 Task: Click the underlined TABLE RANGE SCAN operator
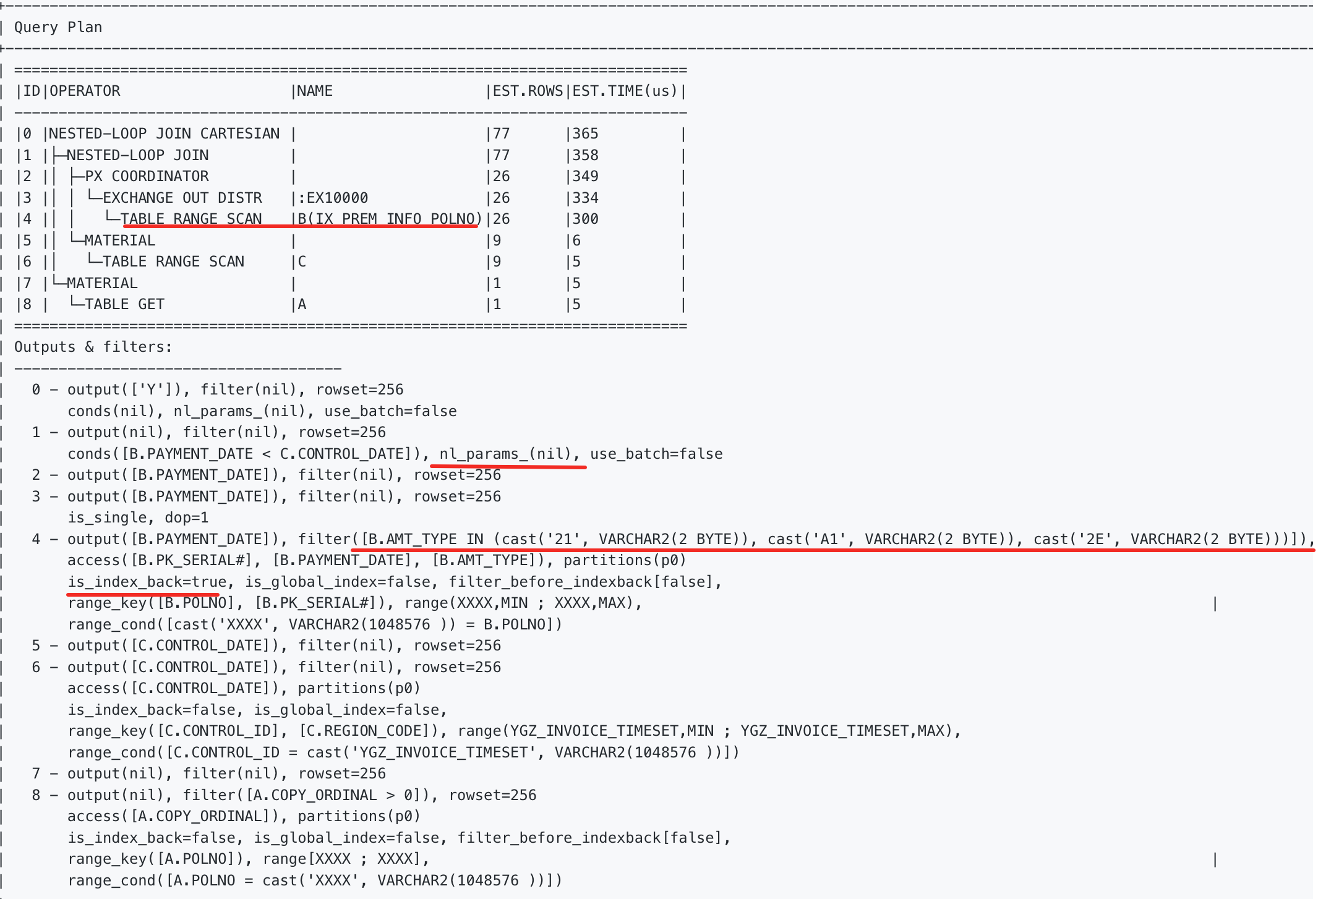(x=192, y=219)
